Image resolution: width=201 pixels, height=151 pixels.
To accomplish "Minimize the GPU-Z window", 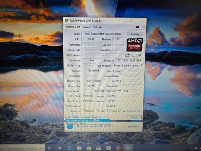I will click(122, 21).
